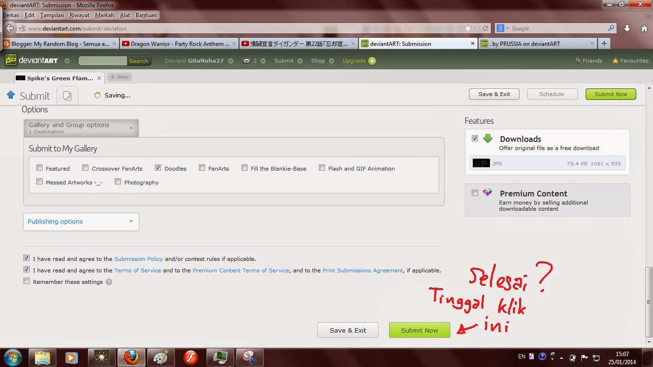
Task: Check the Crossover FanArts checkbox
Action: (x=86, y=168)
